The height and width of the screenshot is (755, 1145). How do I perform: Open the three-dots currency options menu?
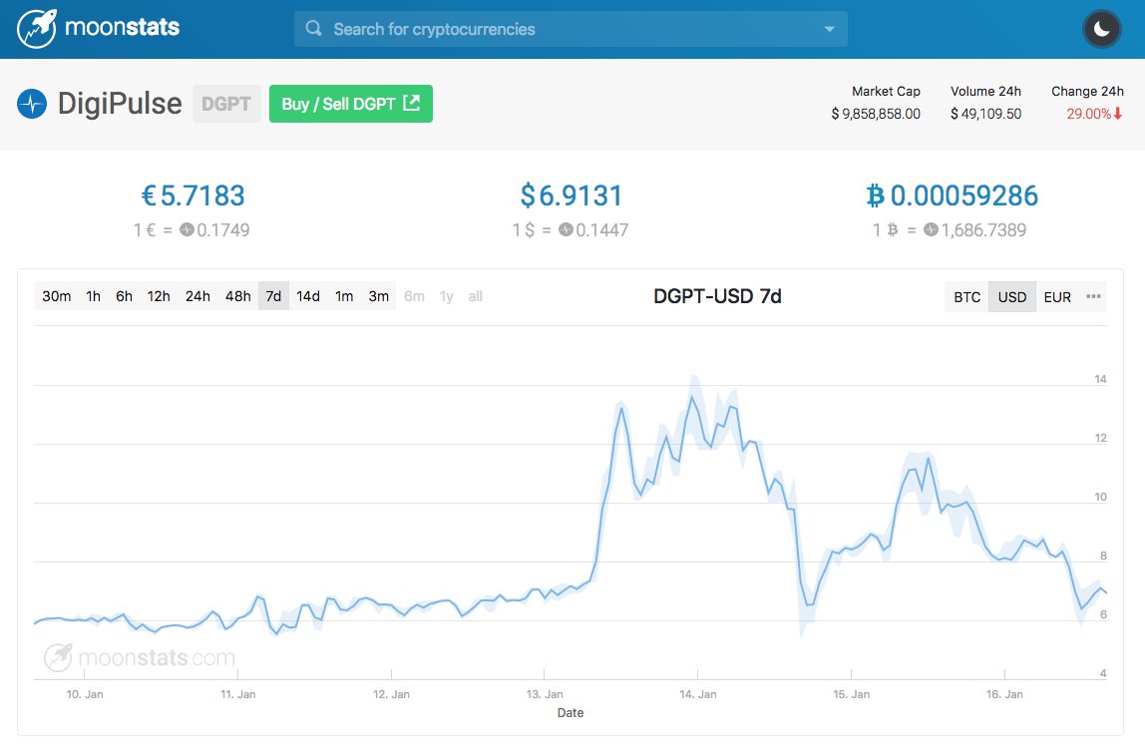point(1092,296)
